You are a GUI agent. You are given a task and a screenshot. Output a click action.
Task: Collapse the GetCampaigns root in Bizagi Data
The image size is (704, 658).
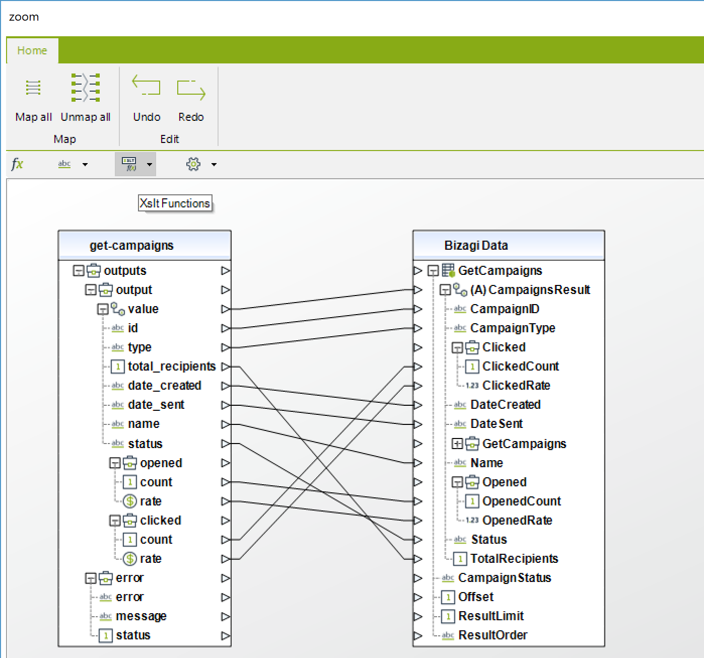pyautogui.click(x=433, y=271)
